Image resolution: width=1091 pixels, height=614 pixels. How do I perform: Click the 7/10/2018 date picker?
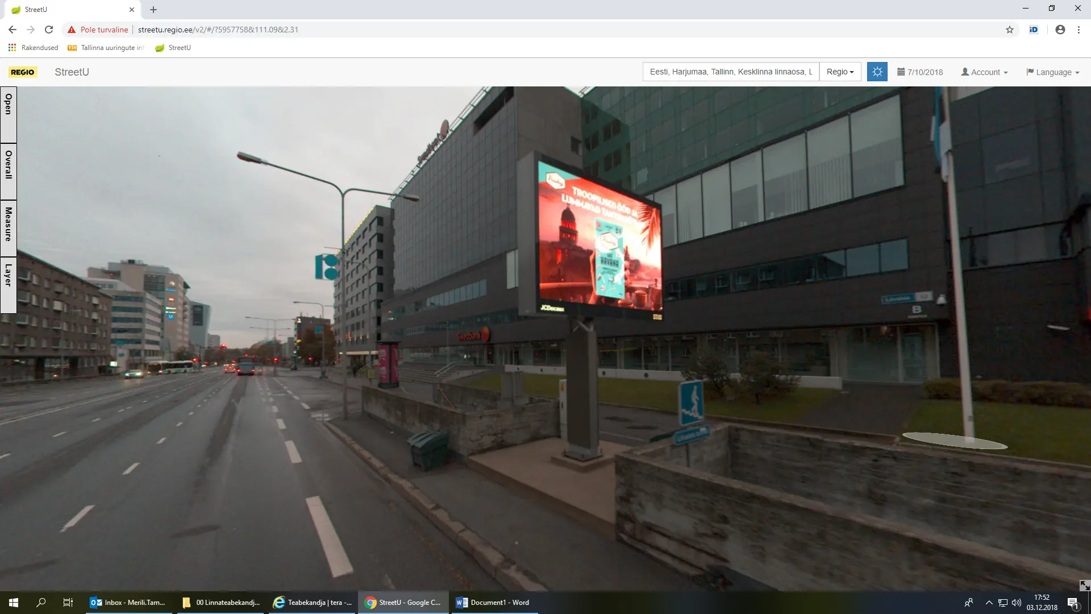point(920,72)
